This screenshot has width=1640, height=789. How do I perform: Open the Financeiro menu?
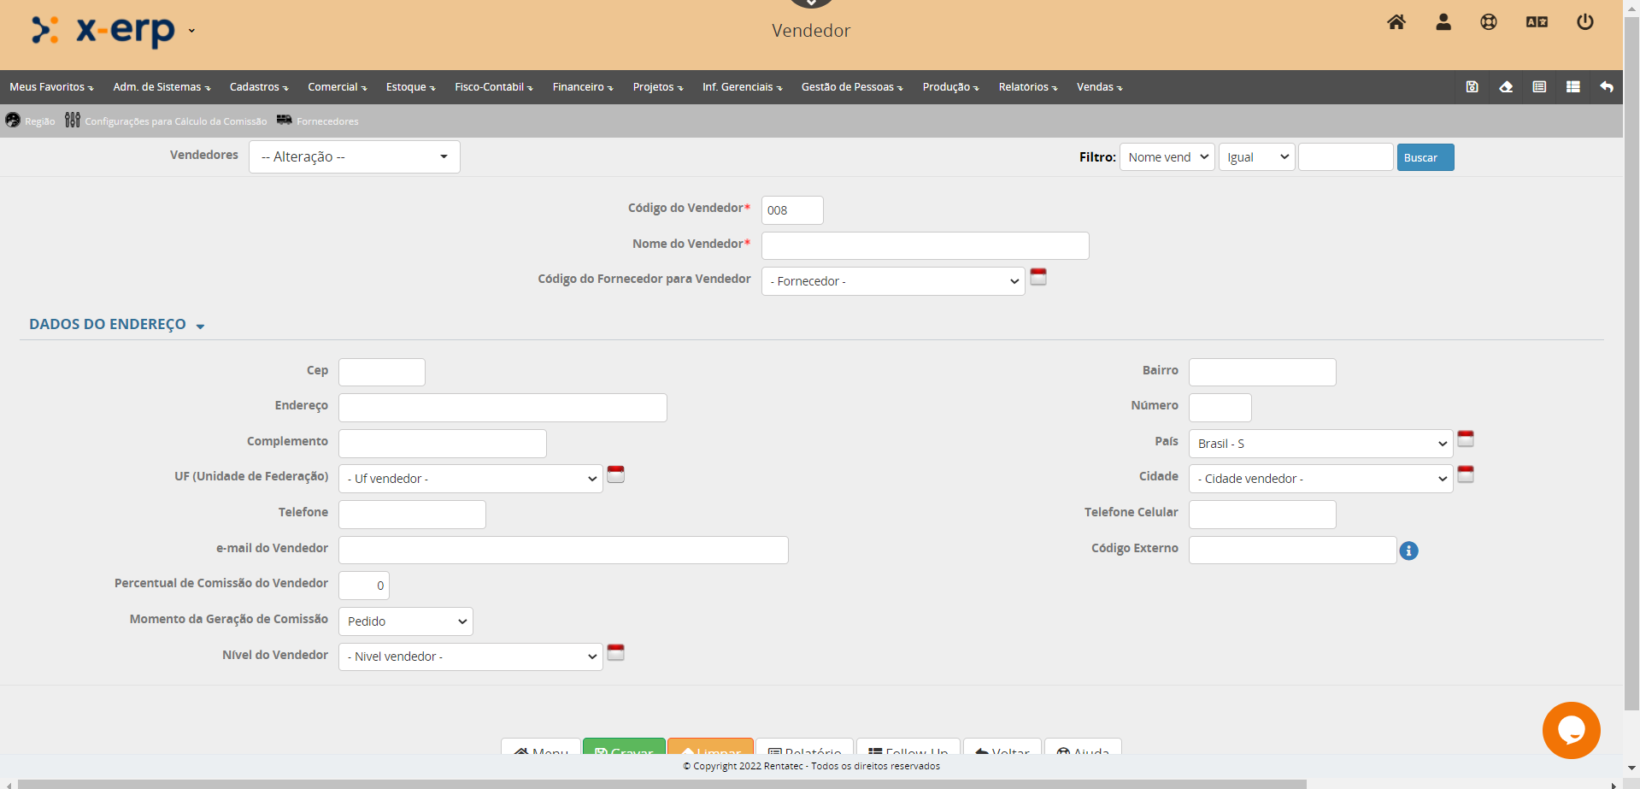click(x=582, y=87)
